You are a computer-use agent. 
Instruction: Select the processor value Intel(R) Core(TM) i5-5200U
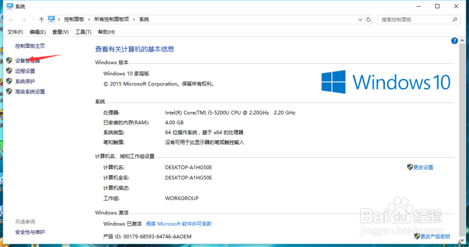pos(230,113)
